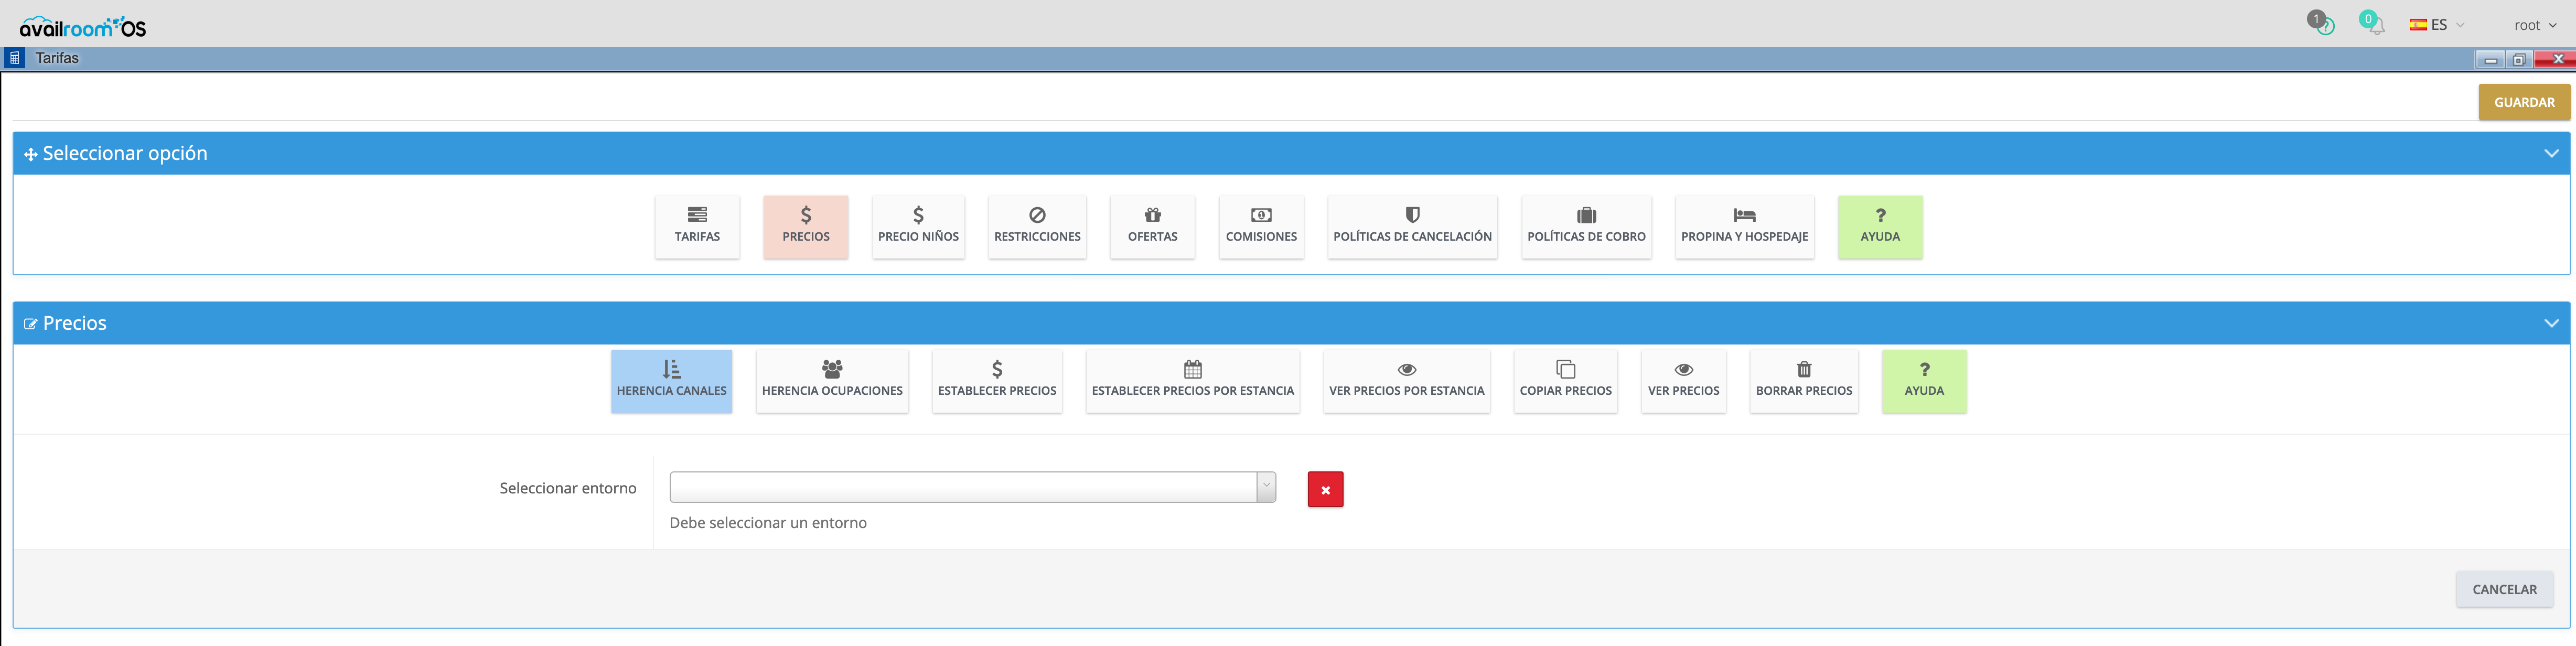Open the Seleccionar entorno dropdown arrow
The image size is (2576, 646).
(x=1266, y=487)
